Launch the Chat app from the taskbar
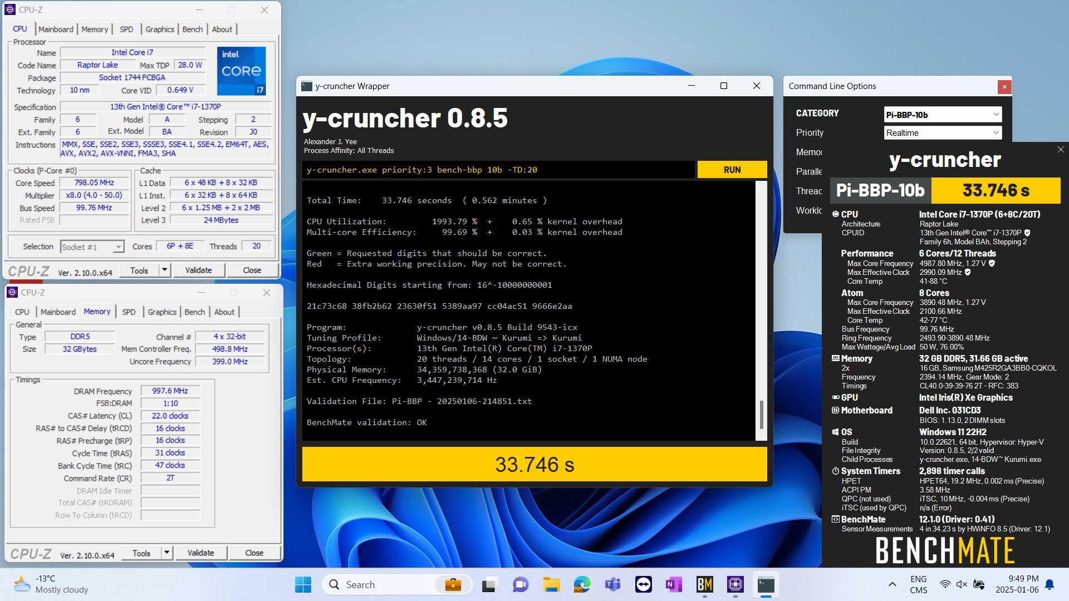 click(521, 584)
